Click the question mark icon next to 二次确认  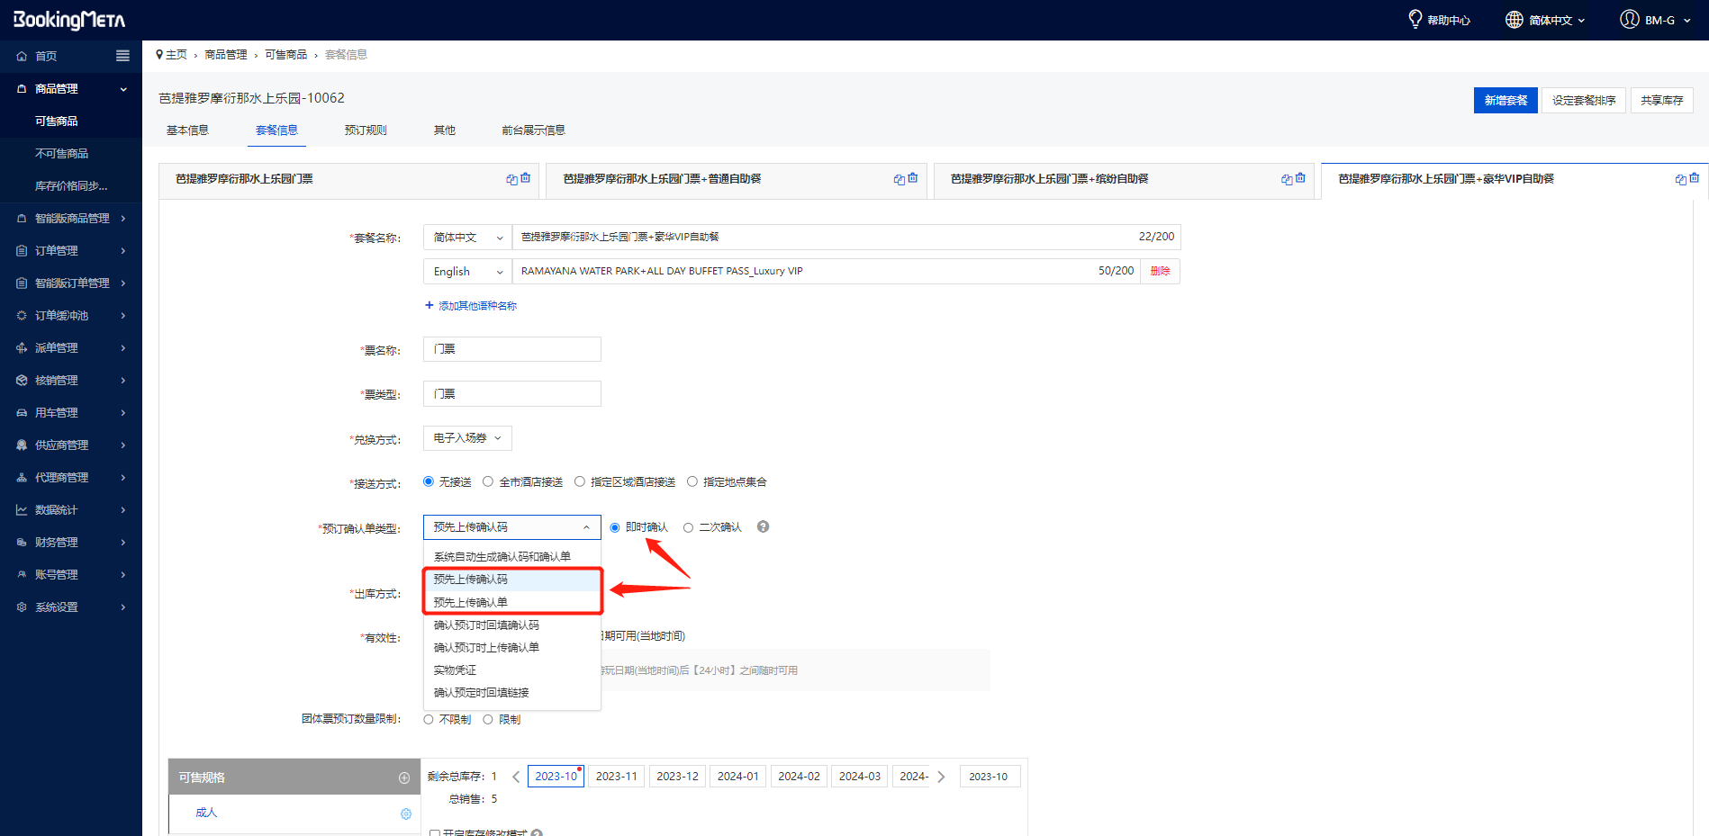763,527
